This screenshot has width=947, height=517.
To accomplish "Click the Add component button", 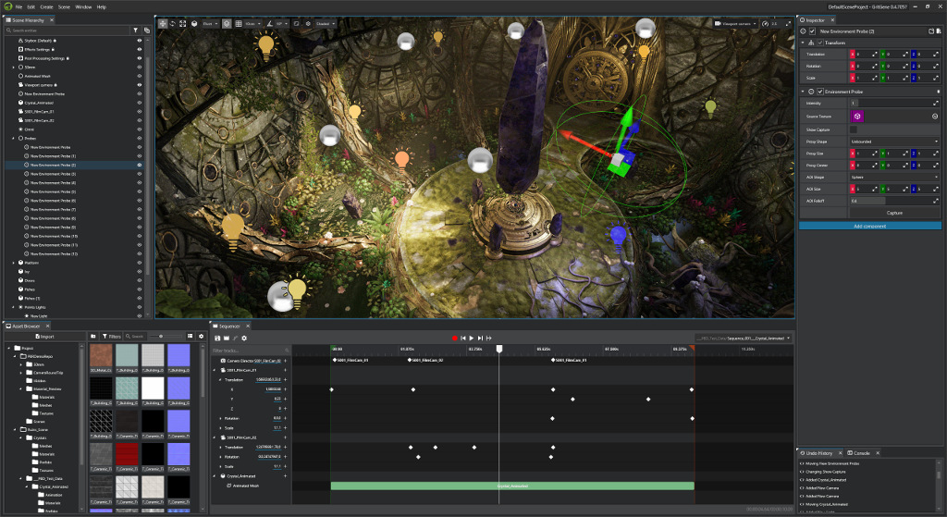I will pos(869,226).
